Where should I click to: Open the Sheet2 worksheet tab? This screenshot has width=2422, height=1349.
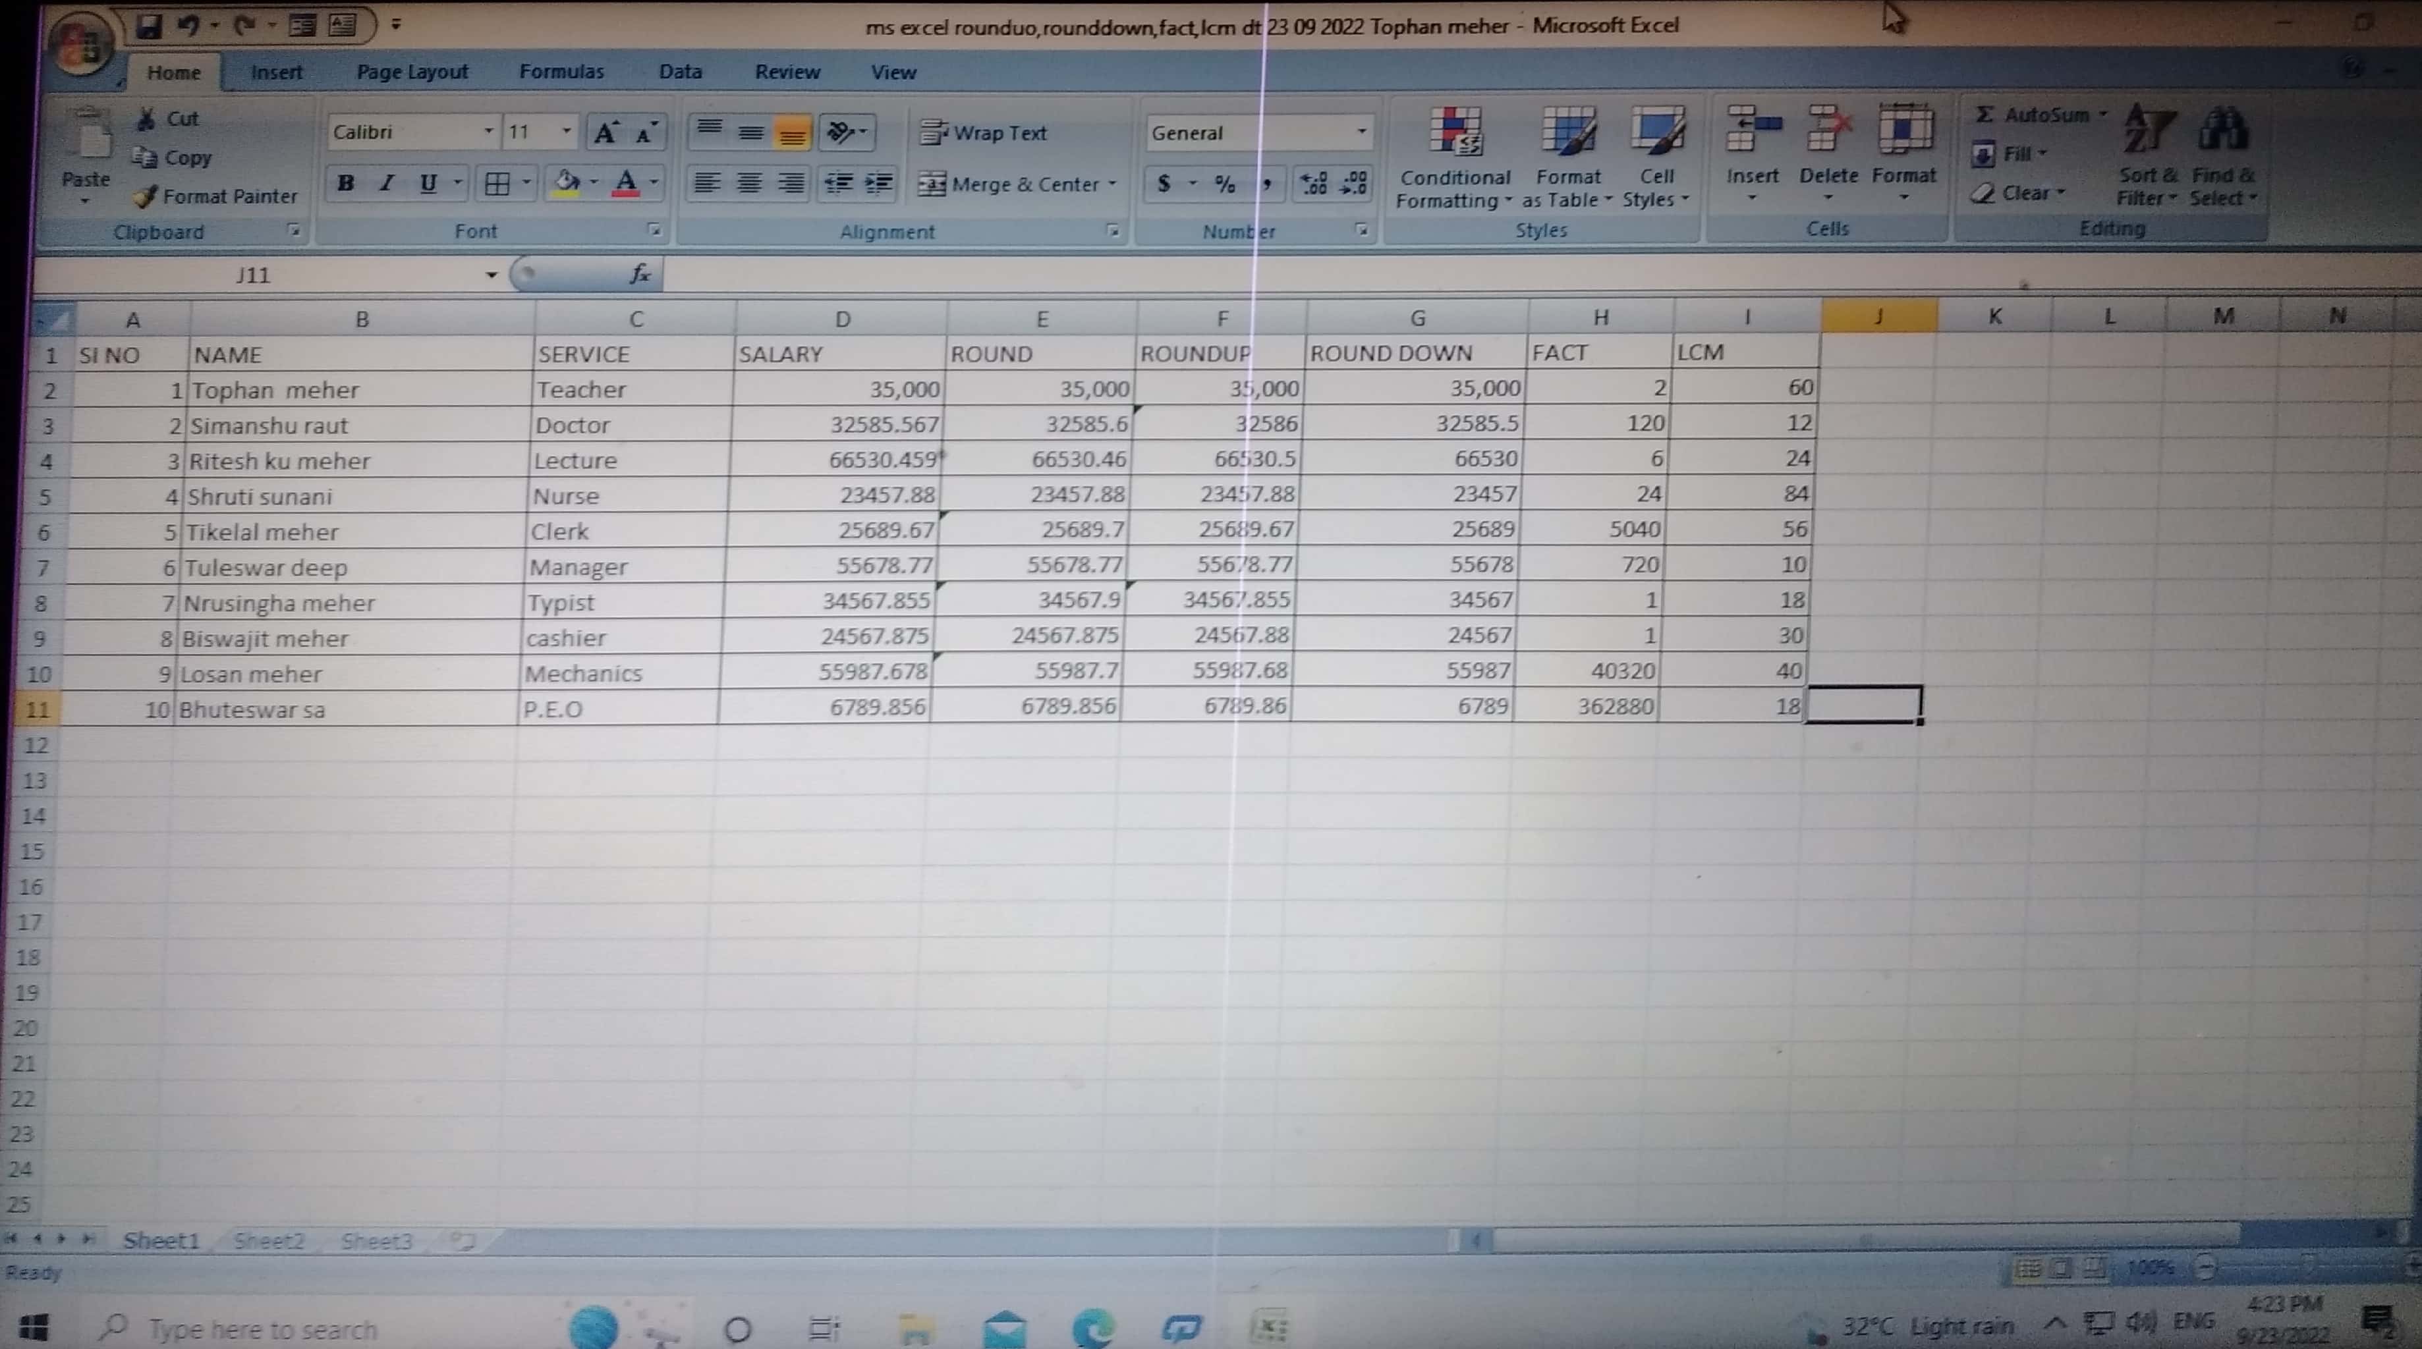(x=269, y=1241)
